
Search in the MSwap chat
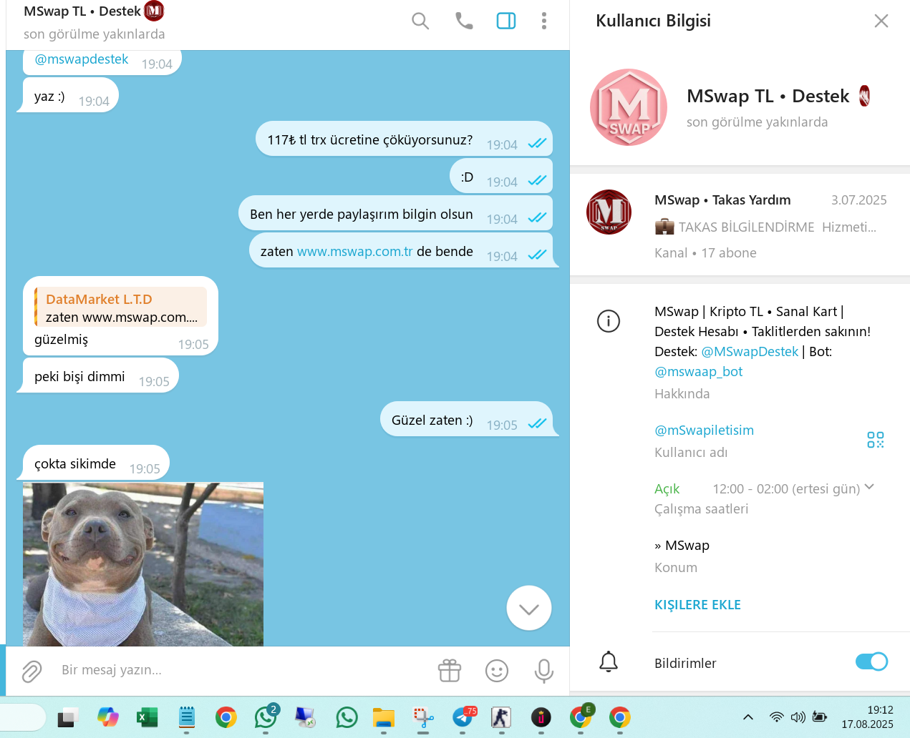(x=420, y=21)
